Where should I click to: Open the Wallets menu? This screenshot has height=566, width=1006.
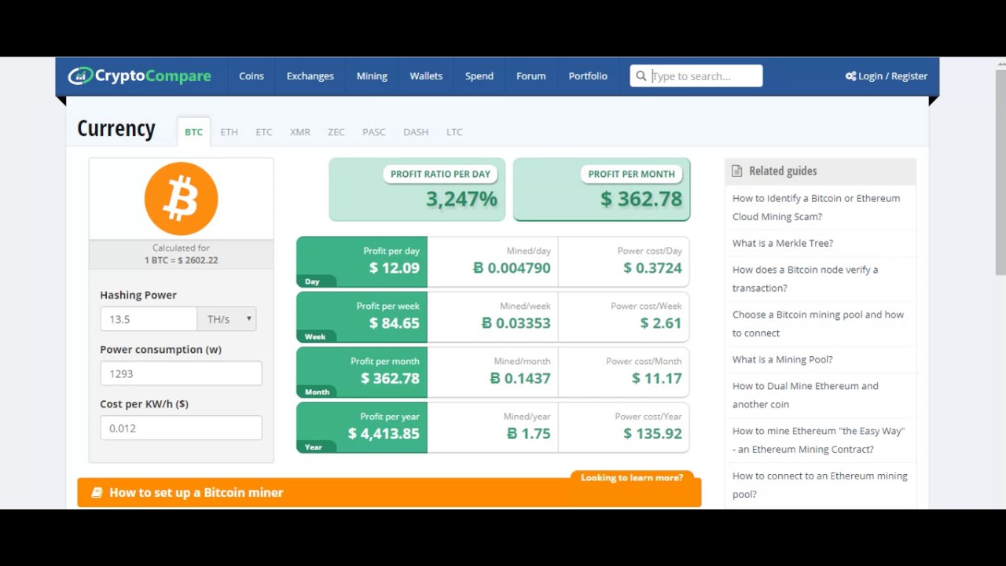pos(426,76)
